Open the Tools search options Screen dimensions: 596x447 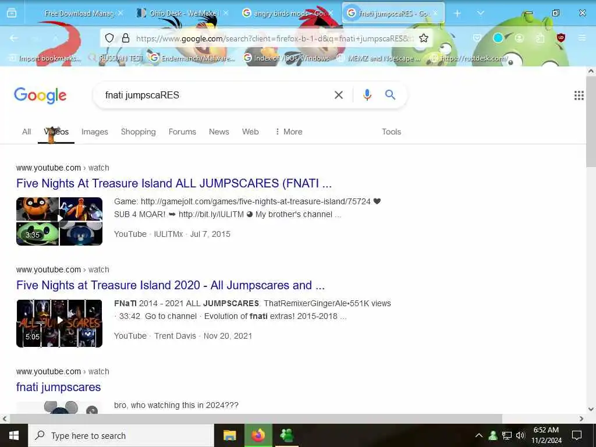pos(391,132)
